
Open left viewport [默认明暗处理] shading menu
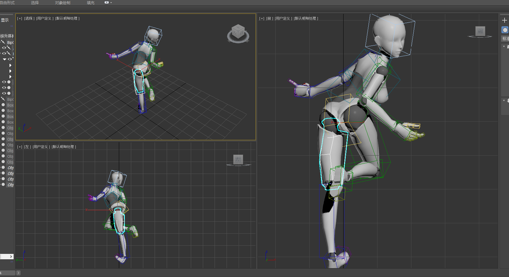point(64,147)
